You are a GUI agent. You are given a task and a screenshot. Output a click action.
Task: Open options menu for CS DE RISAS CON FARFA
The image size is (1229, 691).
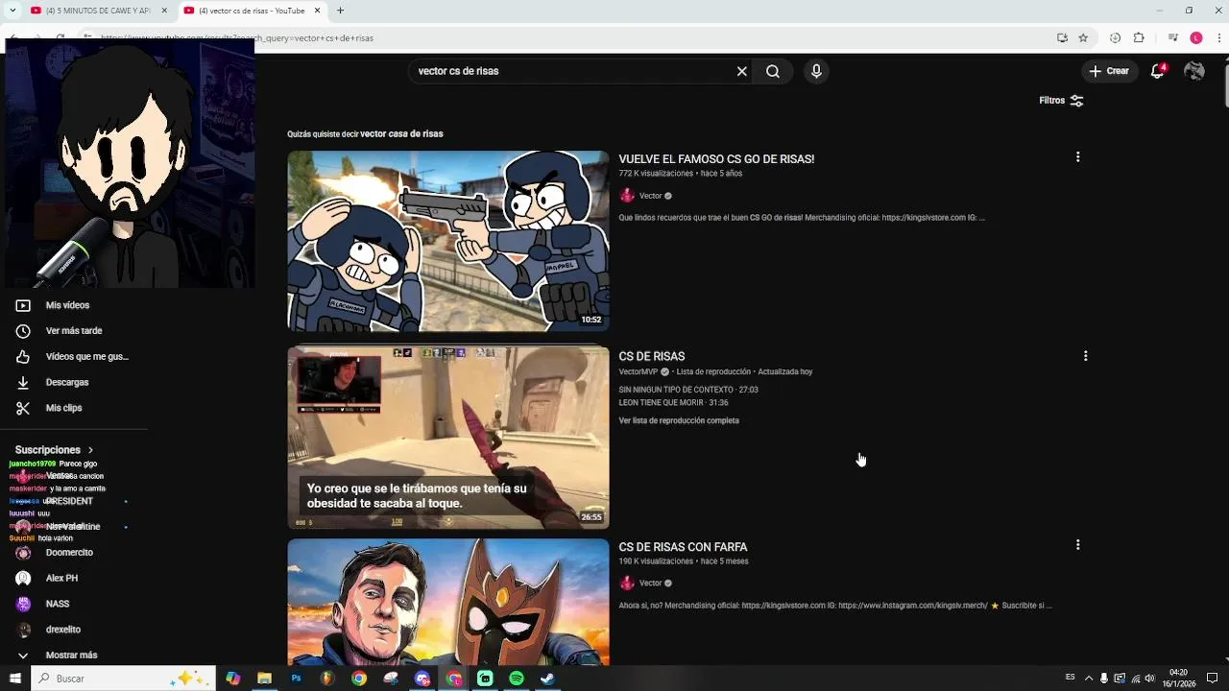point(1077,544)
